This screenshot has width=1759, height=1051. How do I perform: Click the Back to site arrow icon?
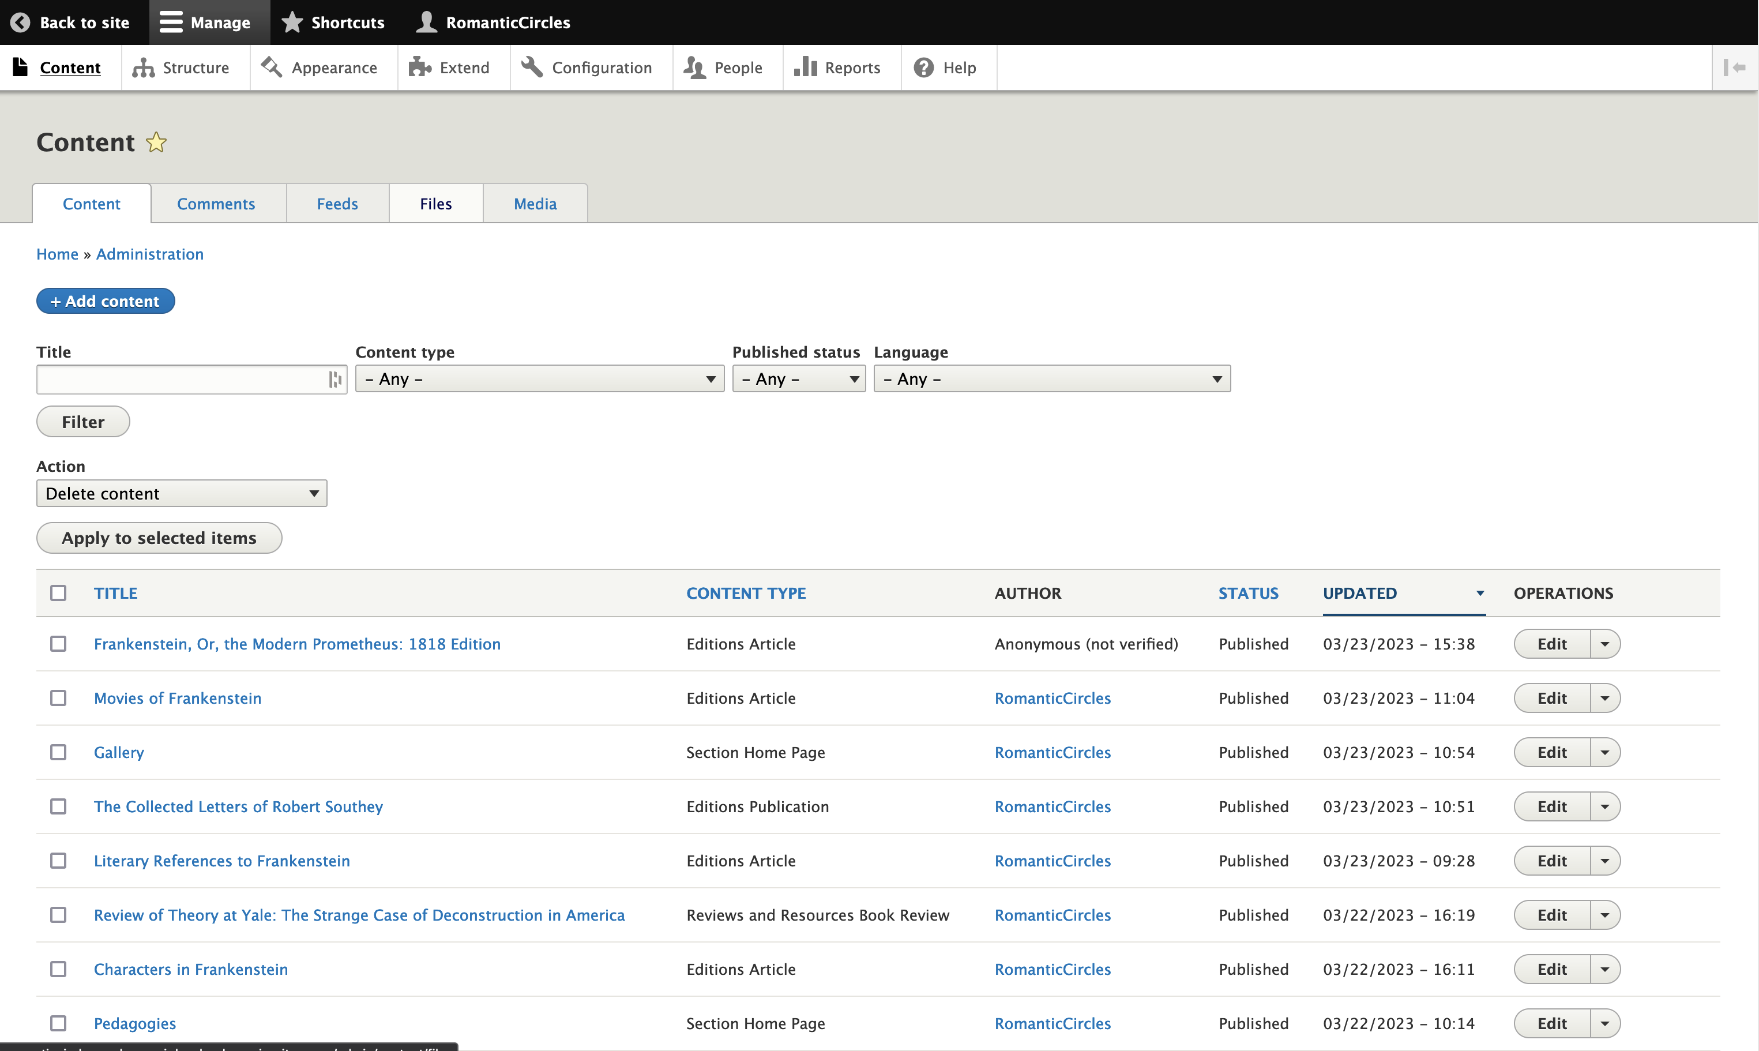[x=21, y=22]
